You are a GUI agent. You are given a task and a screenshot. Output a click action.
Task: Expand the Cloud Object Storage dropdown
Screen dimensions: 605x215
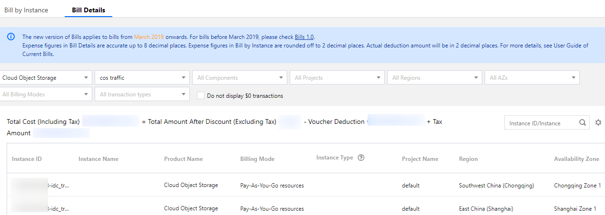click(x=46, y=78)
